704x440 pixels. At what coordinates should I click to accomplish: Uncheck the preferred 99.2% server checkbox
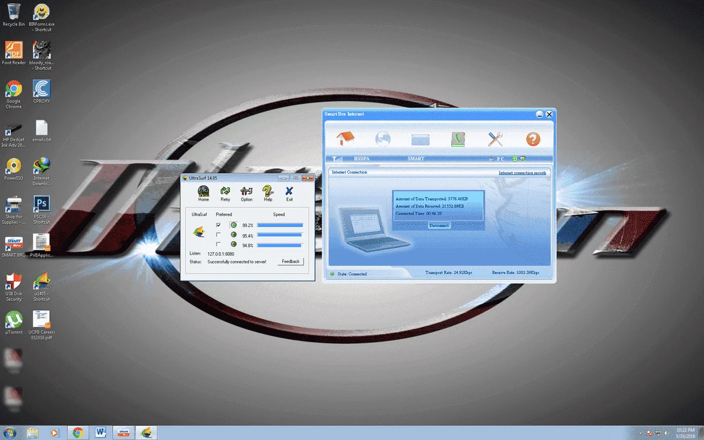coord(218,225)
